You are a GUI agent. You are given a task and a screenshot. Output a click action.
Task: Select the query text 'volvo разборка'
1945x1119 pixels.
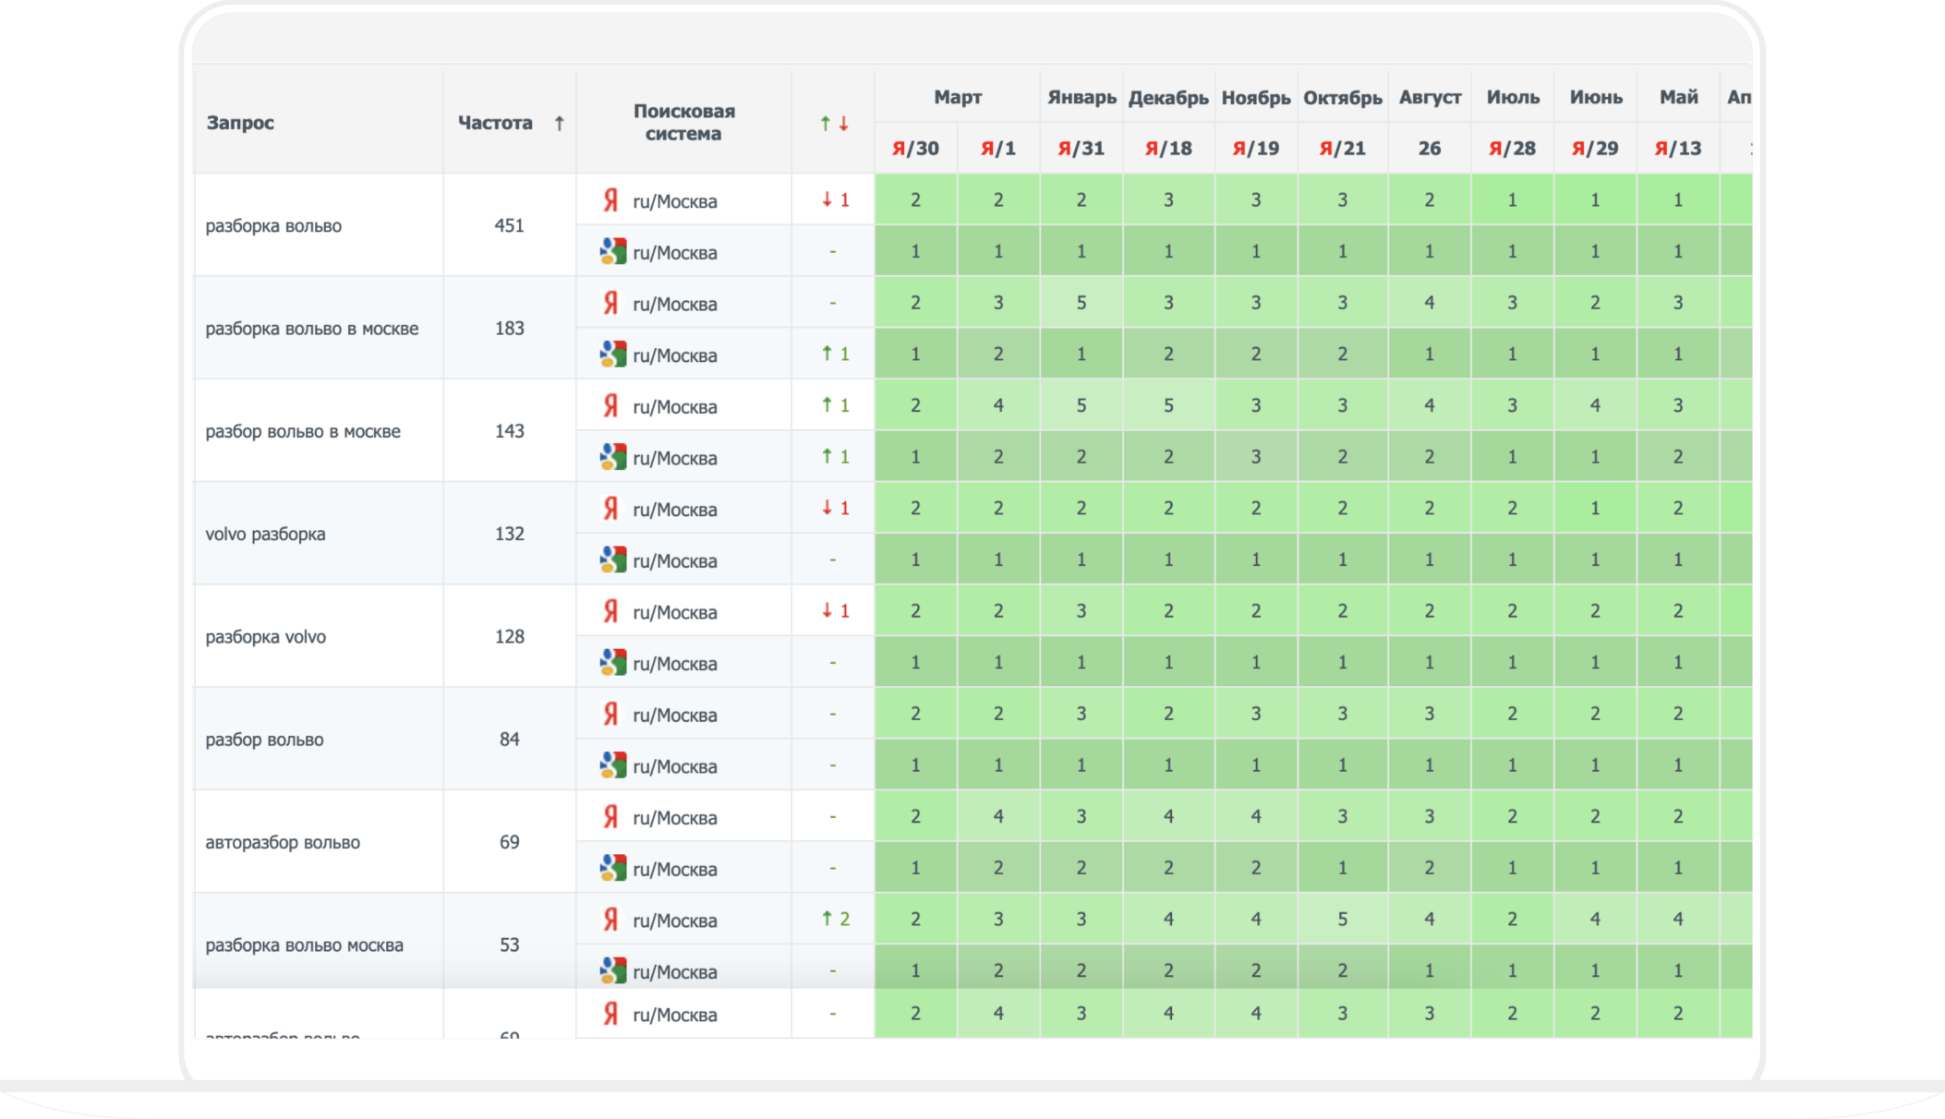pyautogui.click(x=265, y=534)
